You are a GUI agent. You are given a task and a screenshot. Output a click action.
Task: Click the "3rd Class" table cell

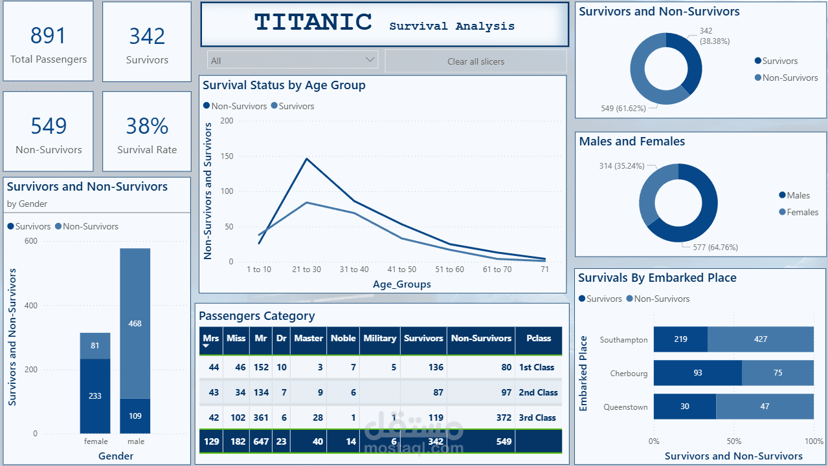537,418
